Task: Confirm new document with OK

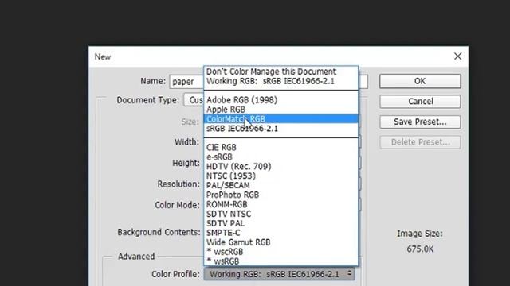Action: (x=420, y=81)
